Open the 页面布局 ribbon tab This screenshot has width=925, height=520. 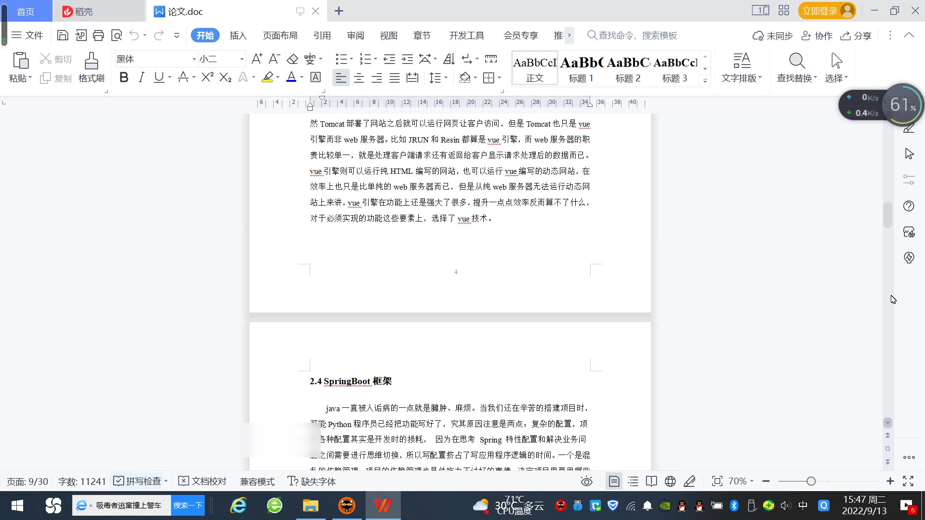tap(280, 35)
